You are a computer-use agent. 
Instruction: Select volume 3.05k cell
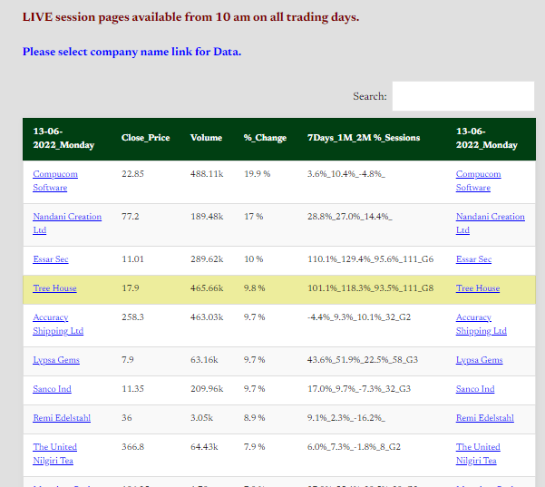[x=201, y=418]
